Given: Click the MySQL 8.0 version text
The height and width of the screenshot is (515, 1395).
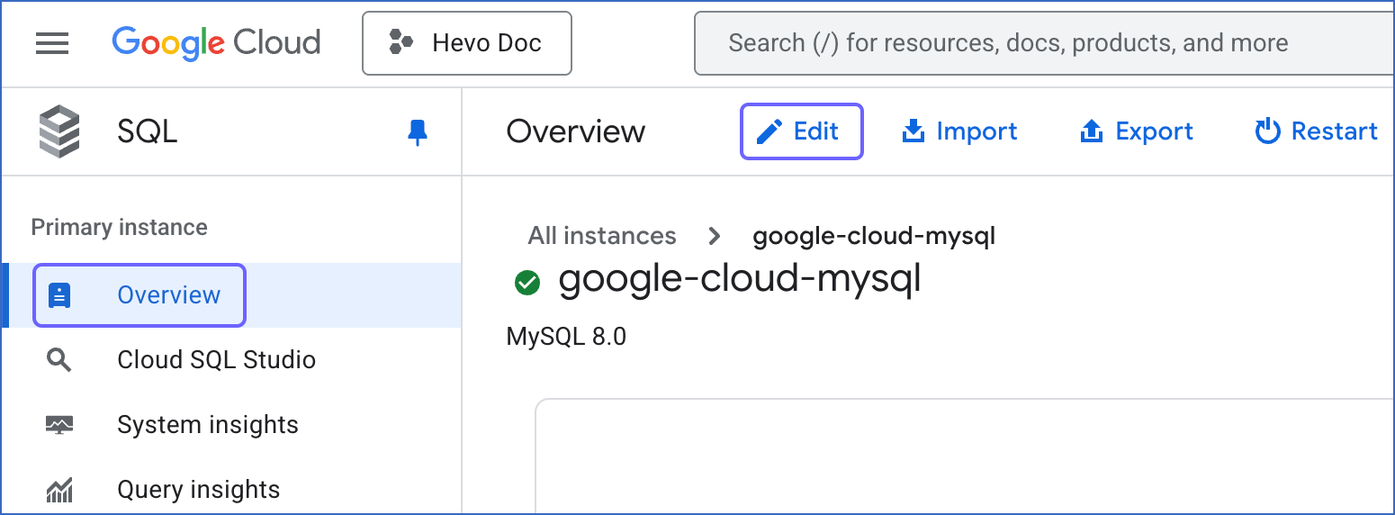Looking at the screenshot, I should 566,337.
